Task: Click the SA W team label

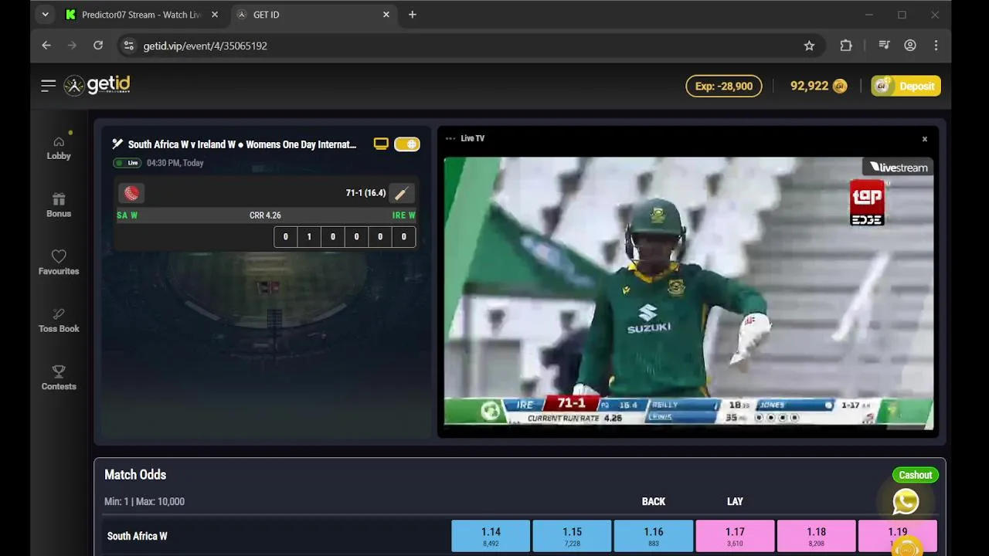Action: [x=127, y=215]
